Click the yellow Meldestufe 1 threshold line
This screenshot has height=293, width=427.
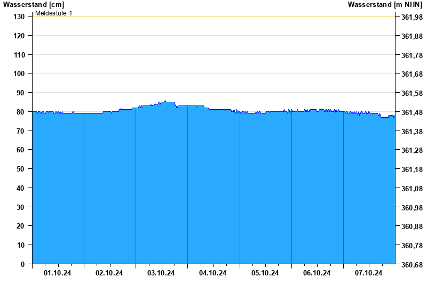tap(213, 17)
